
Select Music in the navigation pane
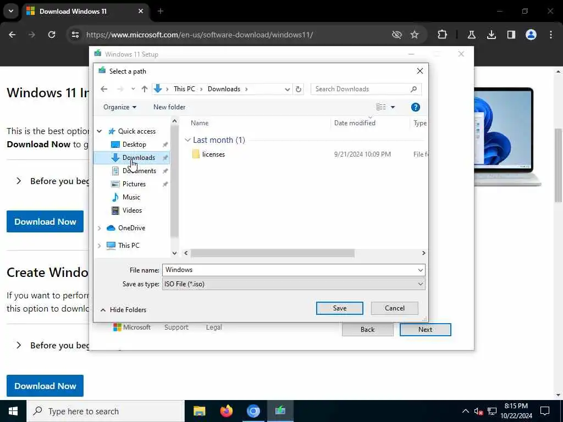tap(131, 197)
